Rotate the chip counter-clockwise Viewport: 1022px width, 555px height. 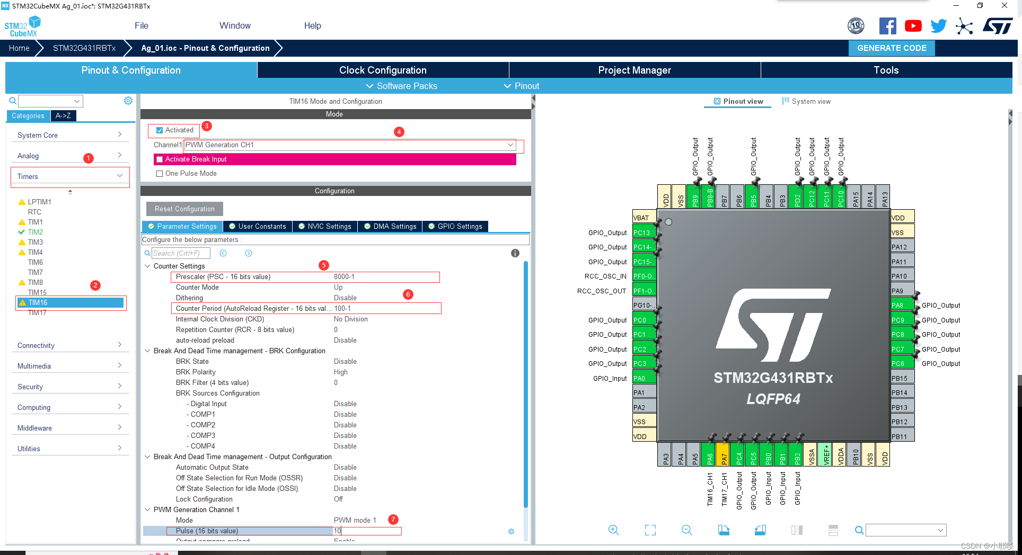760,530
